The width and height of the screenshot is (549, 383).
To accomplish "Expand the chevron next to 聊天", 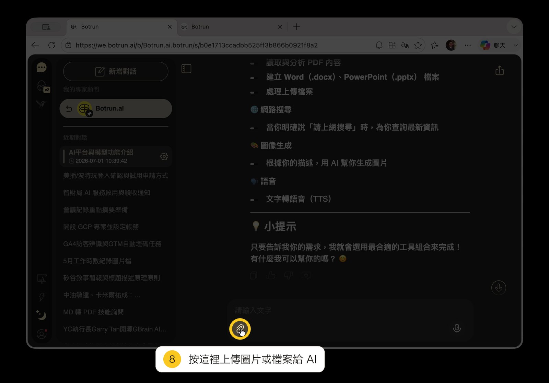I will (516, 45).
